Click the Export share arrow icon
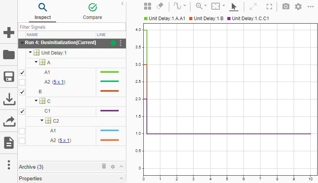Viewport: 318px width, 183px height. 9,121
